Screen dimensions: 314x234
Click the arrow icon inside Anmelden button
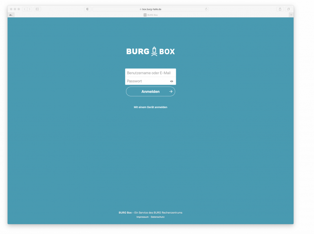[171, 92]
